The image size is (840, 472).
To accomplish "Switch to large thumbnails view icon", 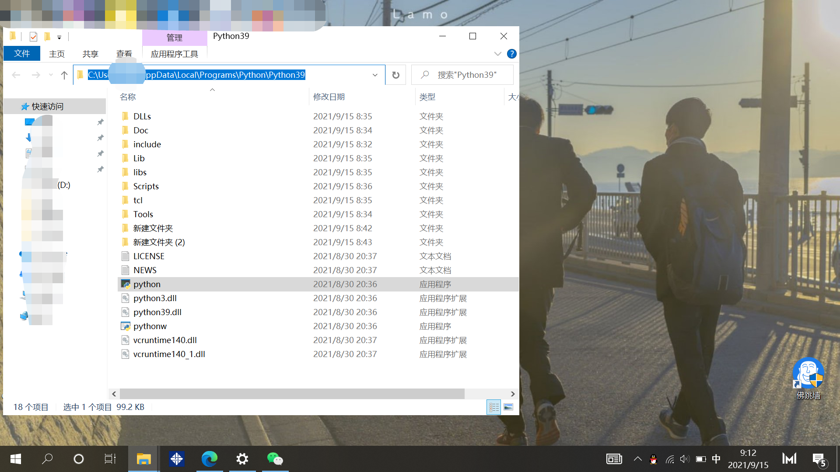I will (x=508, y=407).
